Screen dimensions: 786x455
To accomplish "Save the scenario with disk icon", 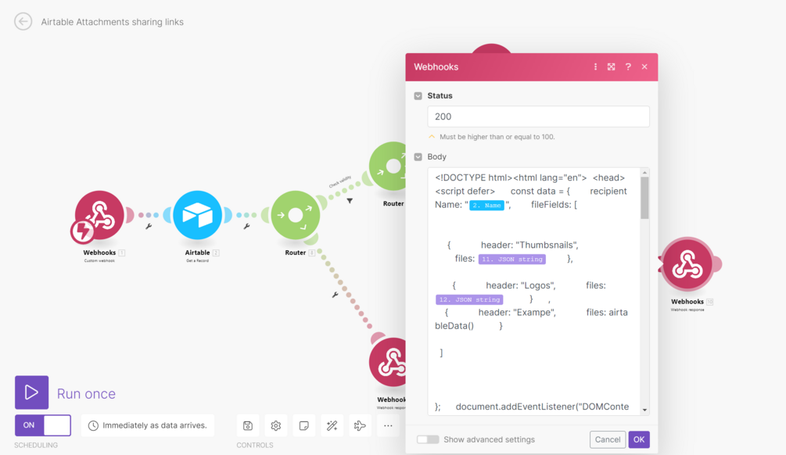I will pos(248,425).
